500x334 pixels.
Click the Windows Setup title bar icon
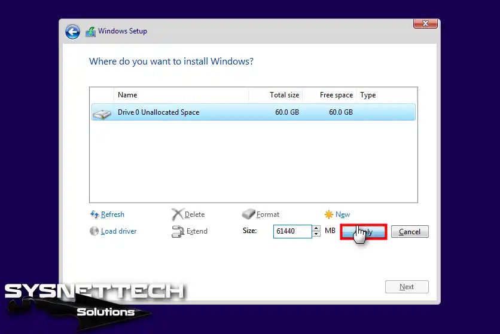[x=90, y=32]
